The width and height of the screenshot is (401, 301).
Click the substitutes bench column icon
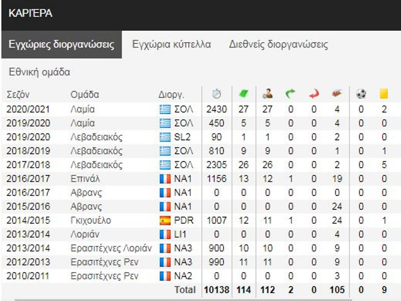(337, 94)
